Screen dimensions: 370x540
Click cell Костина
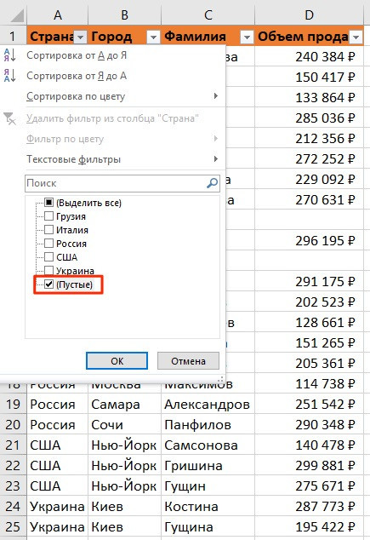point(208,506)
